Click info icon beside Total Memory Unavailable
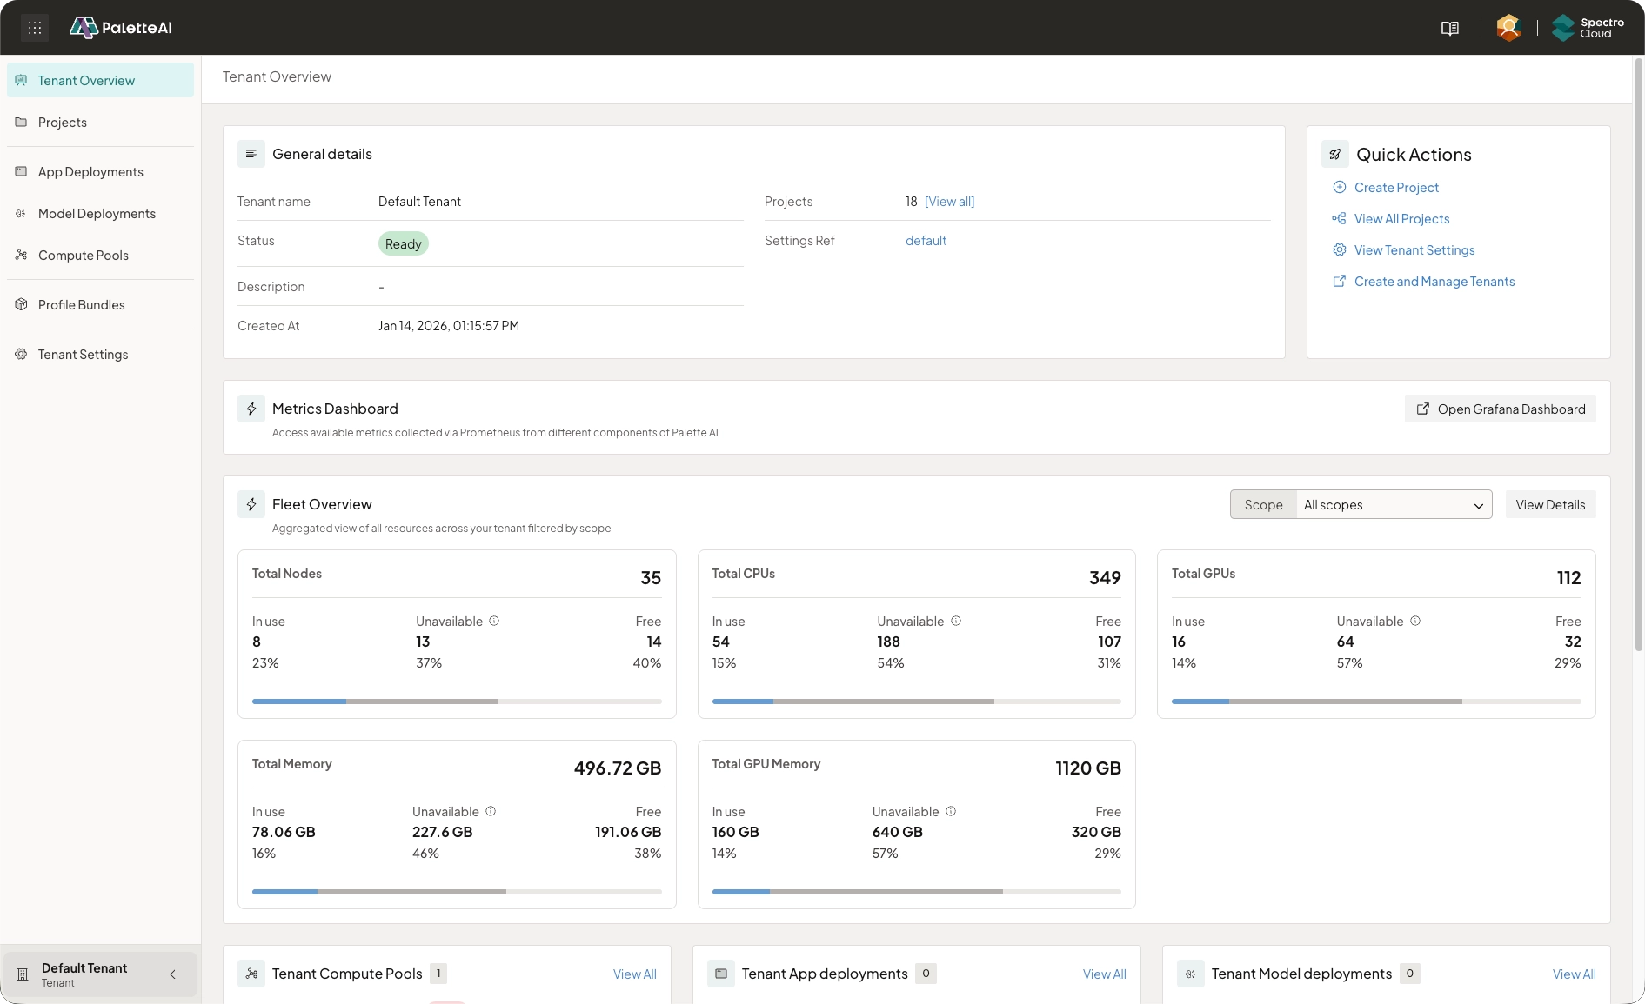The width and height of the screenshot is (1645, 1004). [491, 811]
